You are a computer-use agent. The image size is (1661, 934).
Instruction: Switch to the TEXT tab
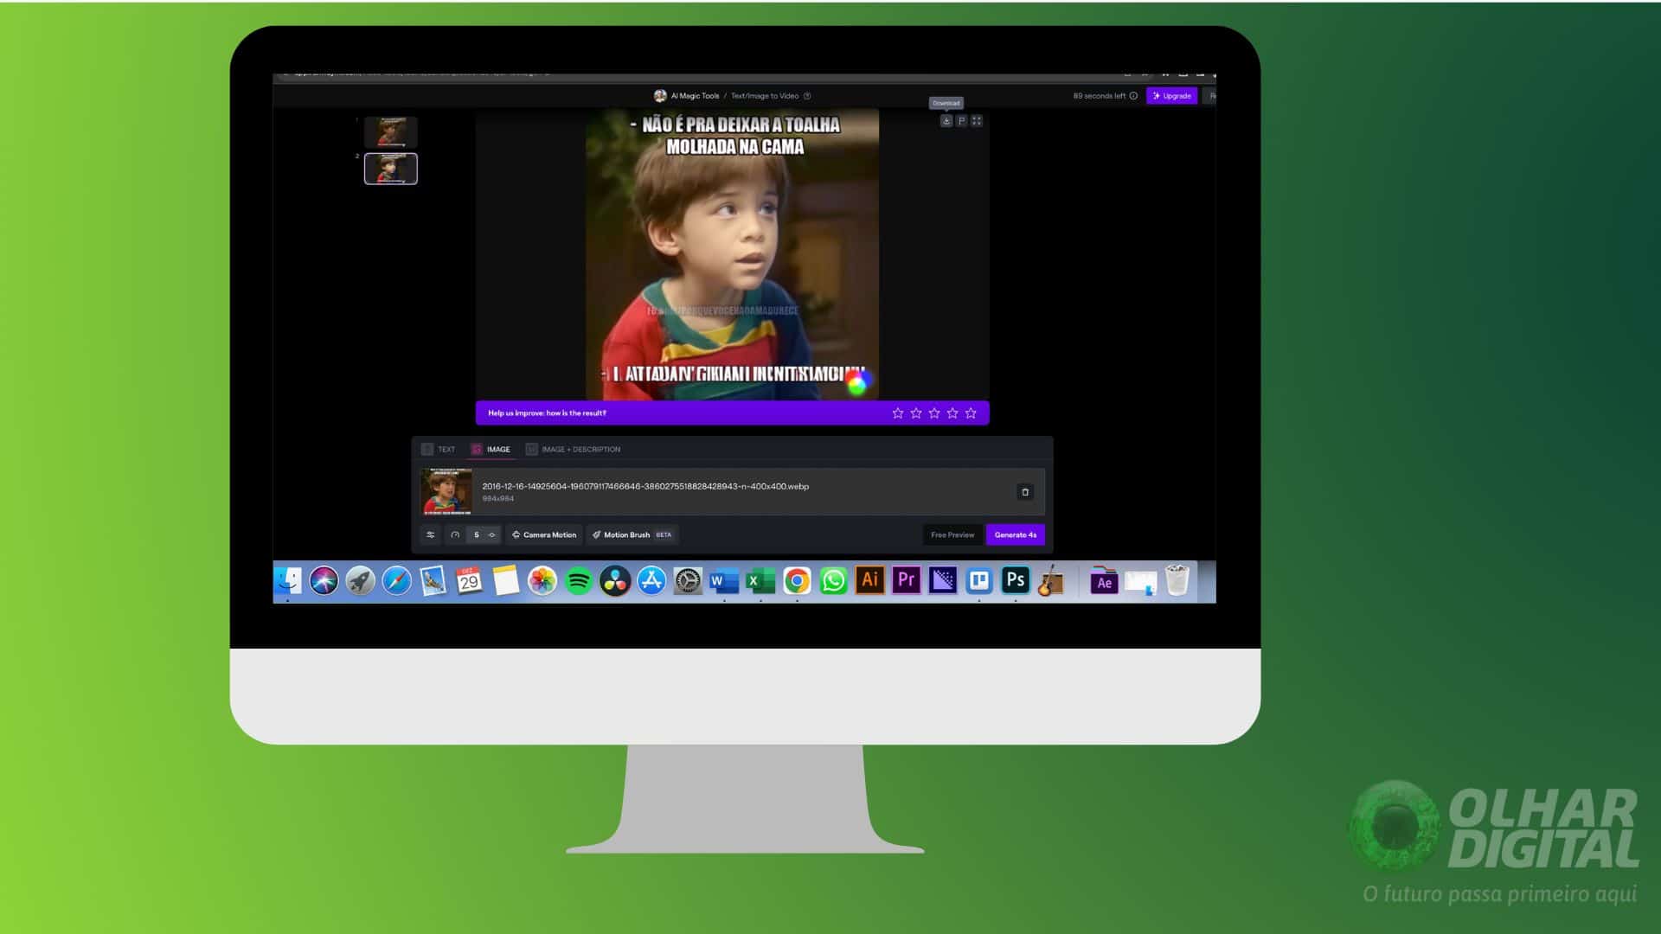[439, 450]
